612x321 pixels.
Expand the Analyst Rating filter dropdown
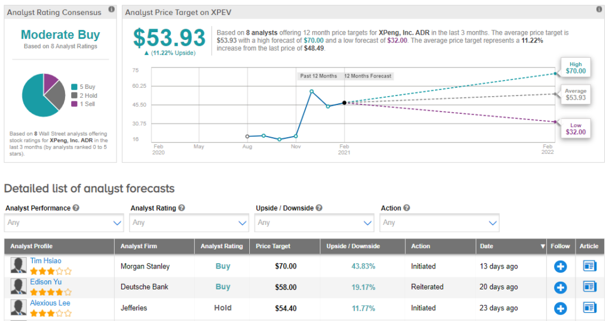pyautogui.click(x=189, y=223)
